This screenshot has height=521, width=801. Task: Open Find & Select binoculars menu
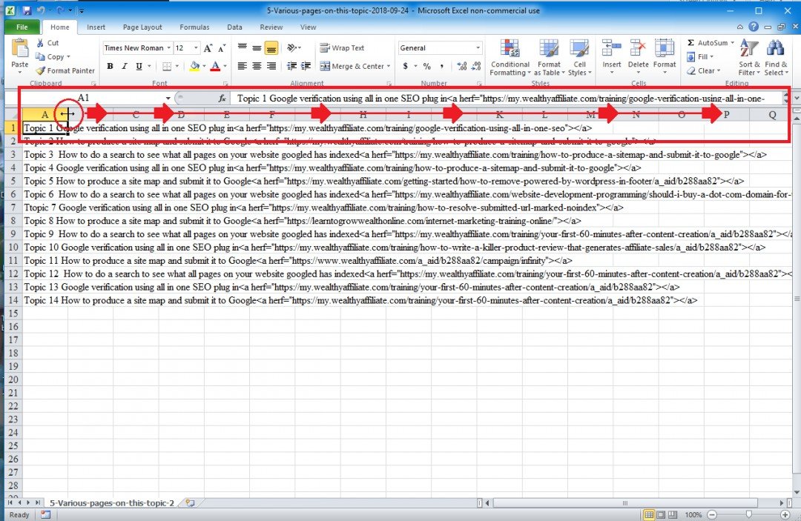pyautogui.click(x=776, y=58)
